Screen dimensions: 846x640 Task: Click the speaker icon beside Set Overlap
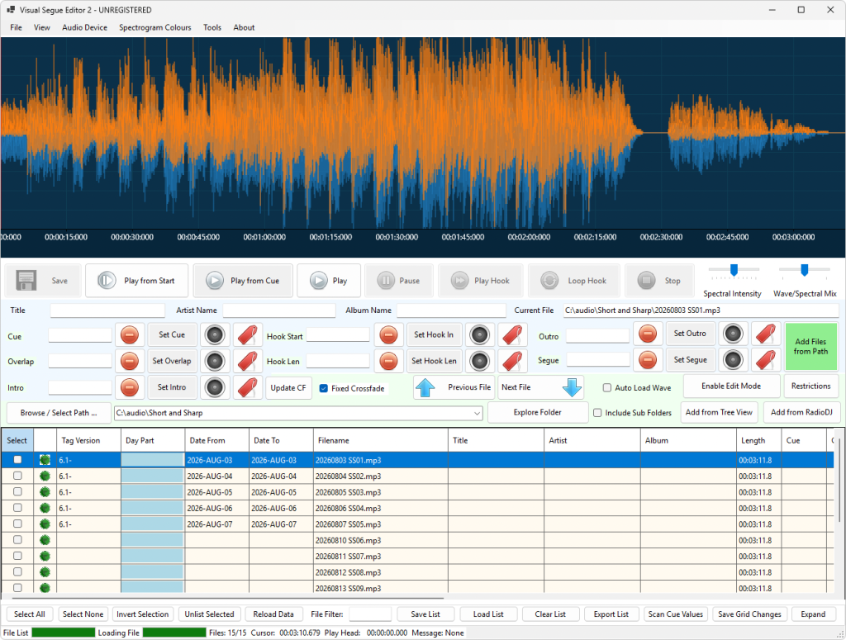(215, 361)
